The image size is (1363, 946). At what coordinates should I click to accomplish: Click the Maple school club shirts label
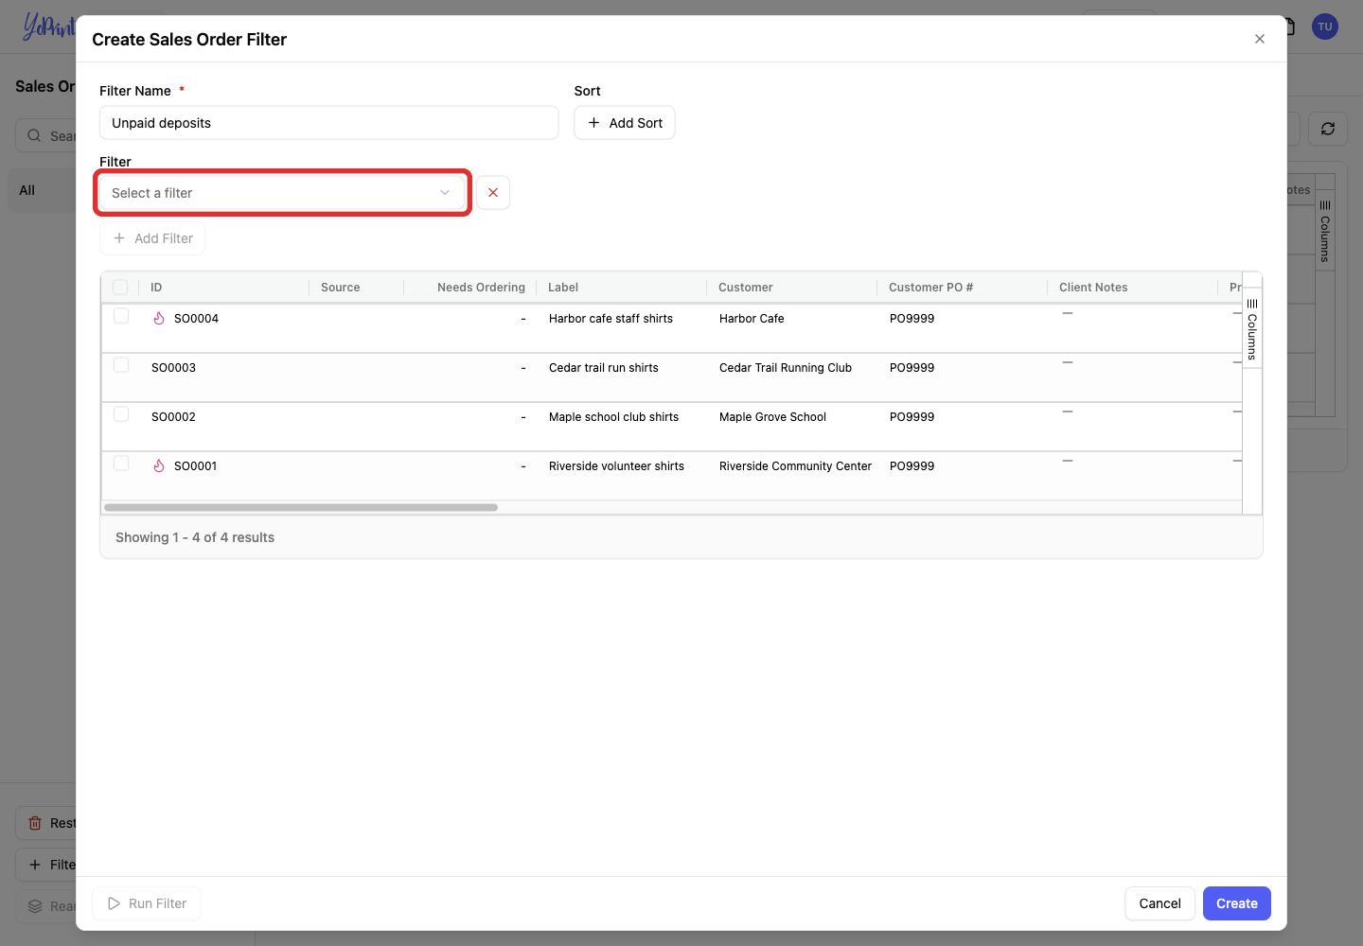point(613,417)
